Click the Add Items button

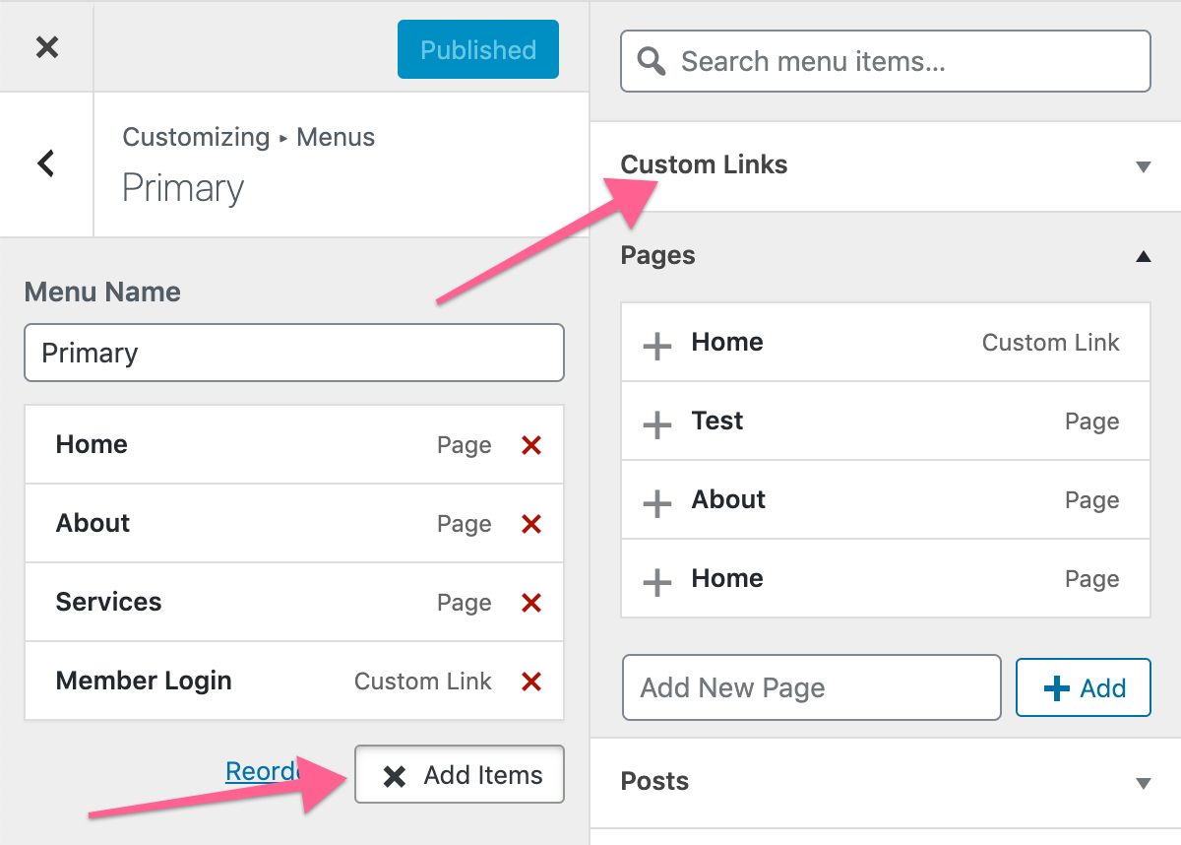tap(460, 774)
